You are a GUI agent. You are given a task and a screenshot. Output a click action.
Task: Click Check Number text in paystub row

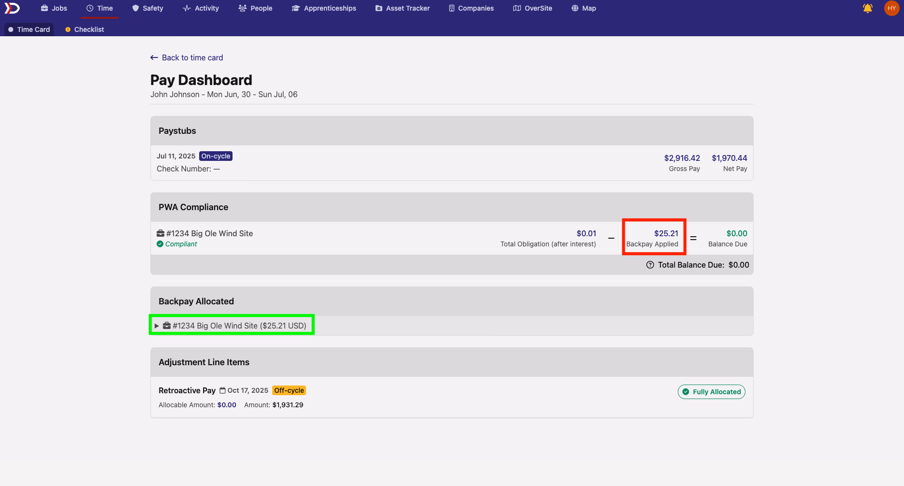click(188, 169)
